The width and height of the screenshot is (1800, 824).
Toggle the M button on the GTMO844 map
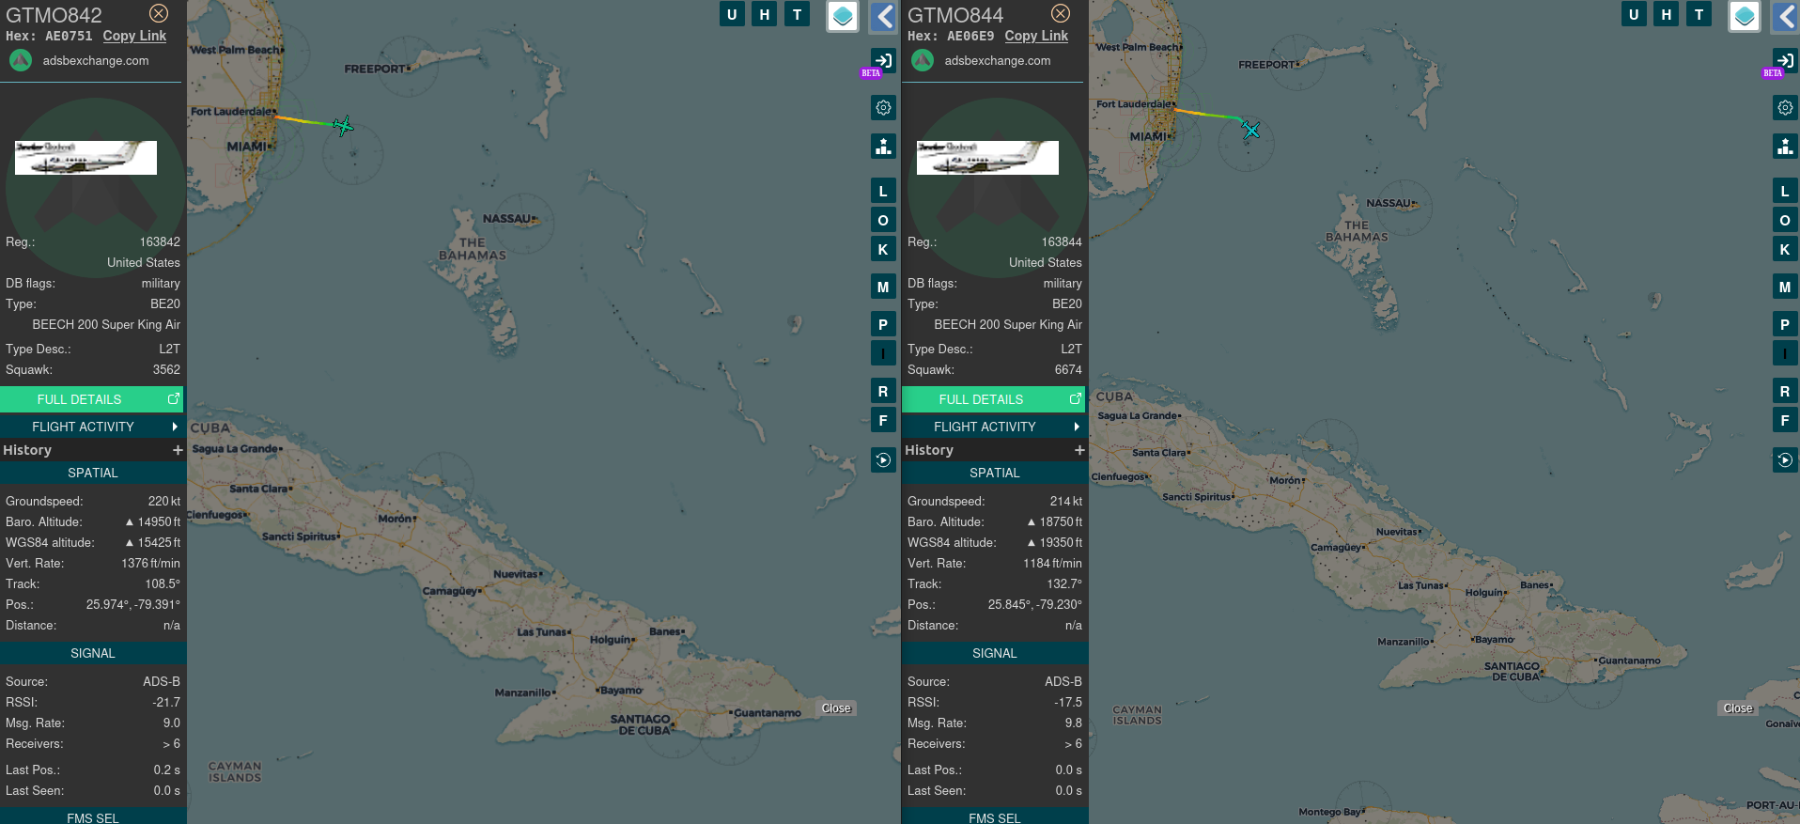[1785, 288]
